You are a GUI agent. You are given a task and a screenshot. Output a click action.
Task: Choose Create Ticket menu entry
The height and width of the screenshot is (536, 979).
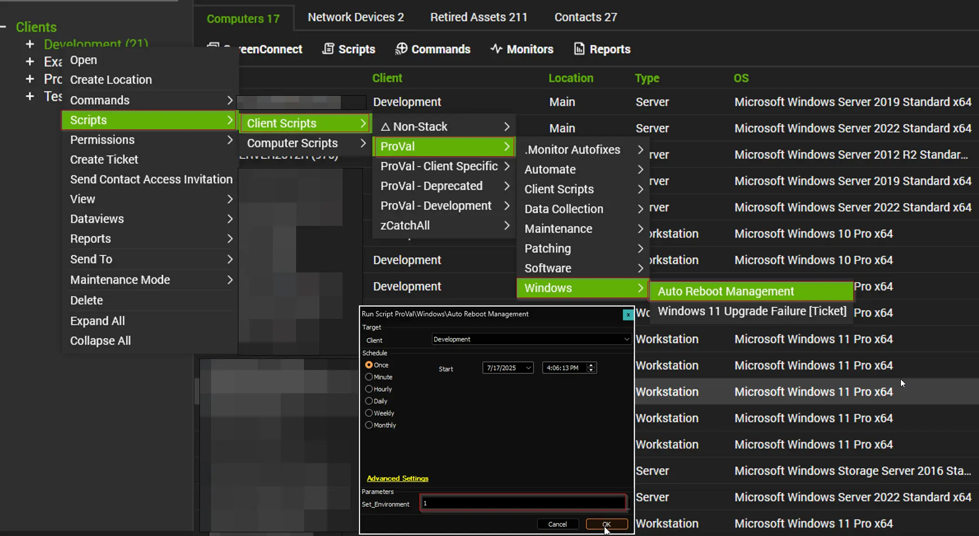point(150,159)
